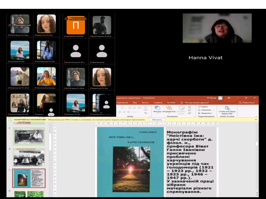Switch to the Запись ribbon tab
Viewport: 266px width, 199px height.
(x=145, y=102)
